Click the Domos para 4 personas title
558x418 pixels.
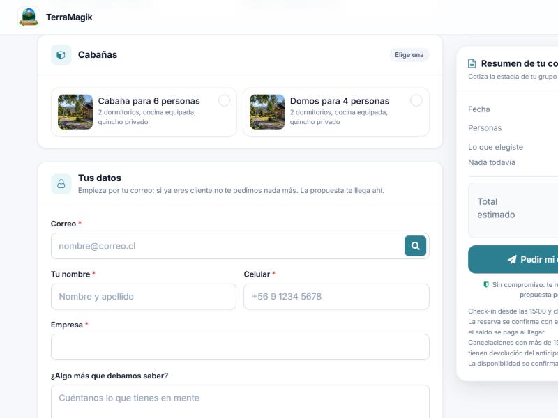[x=340, y=101]
